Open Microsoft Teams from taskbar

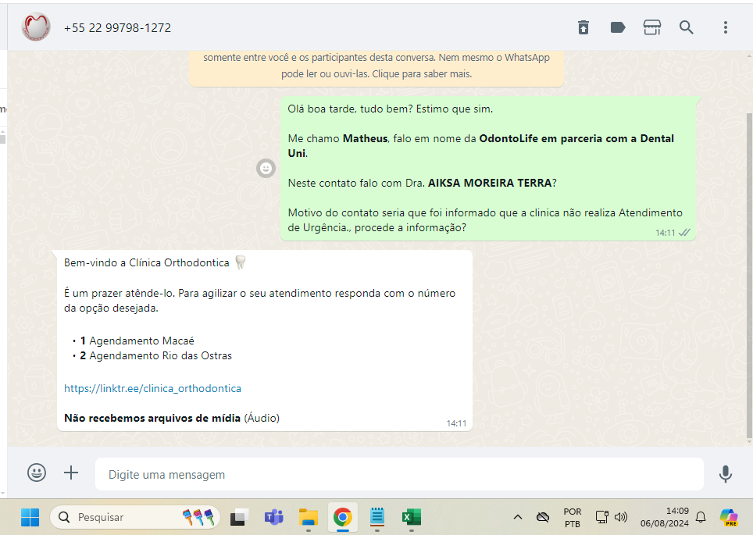(273, 517)
